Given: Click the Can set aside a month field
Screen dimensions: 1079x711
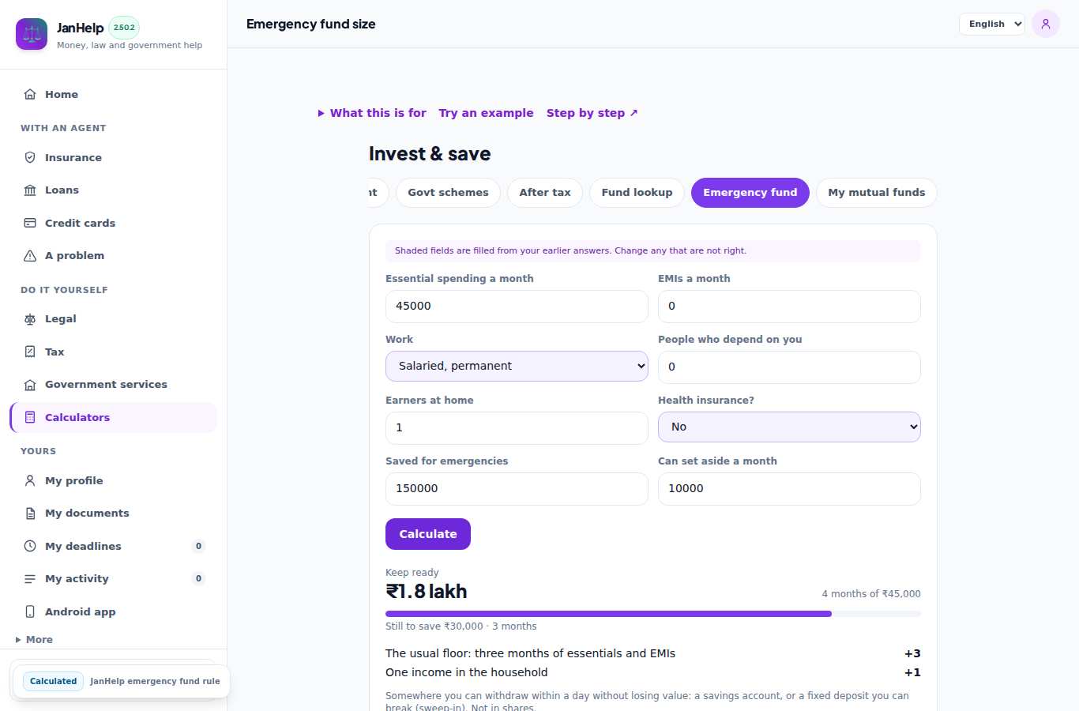Looking at the screenshot, I should tap(789, 489).
